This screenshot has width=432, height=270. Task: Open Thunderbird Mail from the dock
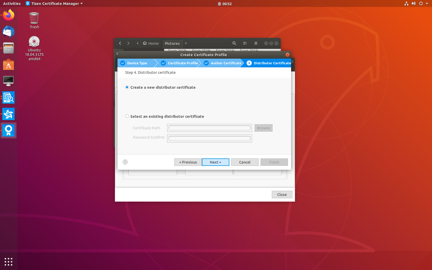(8, 32)
